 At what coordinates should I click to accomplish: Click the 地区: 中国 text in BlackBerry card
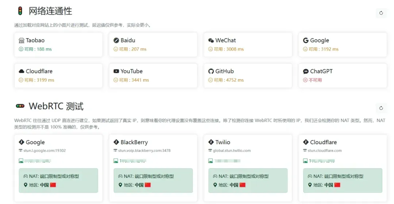click(134, 185)
